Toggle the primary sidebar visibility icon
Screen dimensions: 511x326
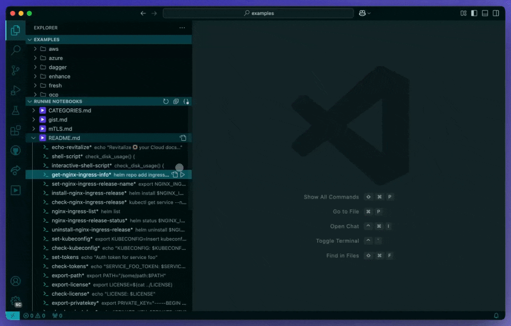point(474,13)
